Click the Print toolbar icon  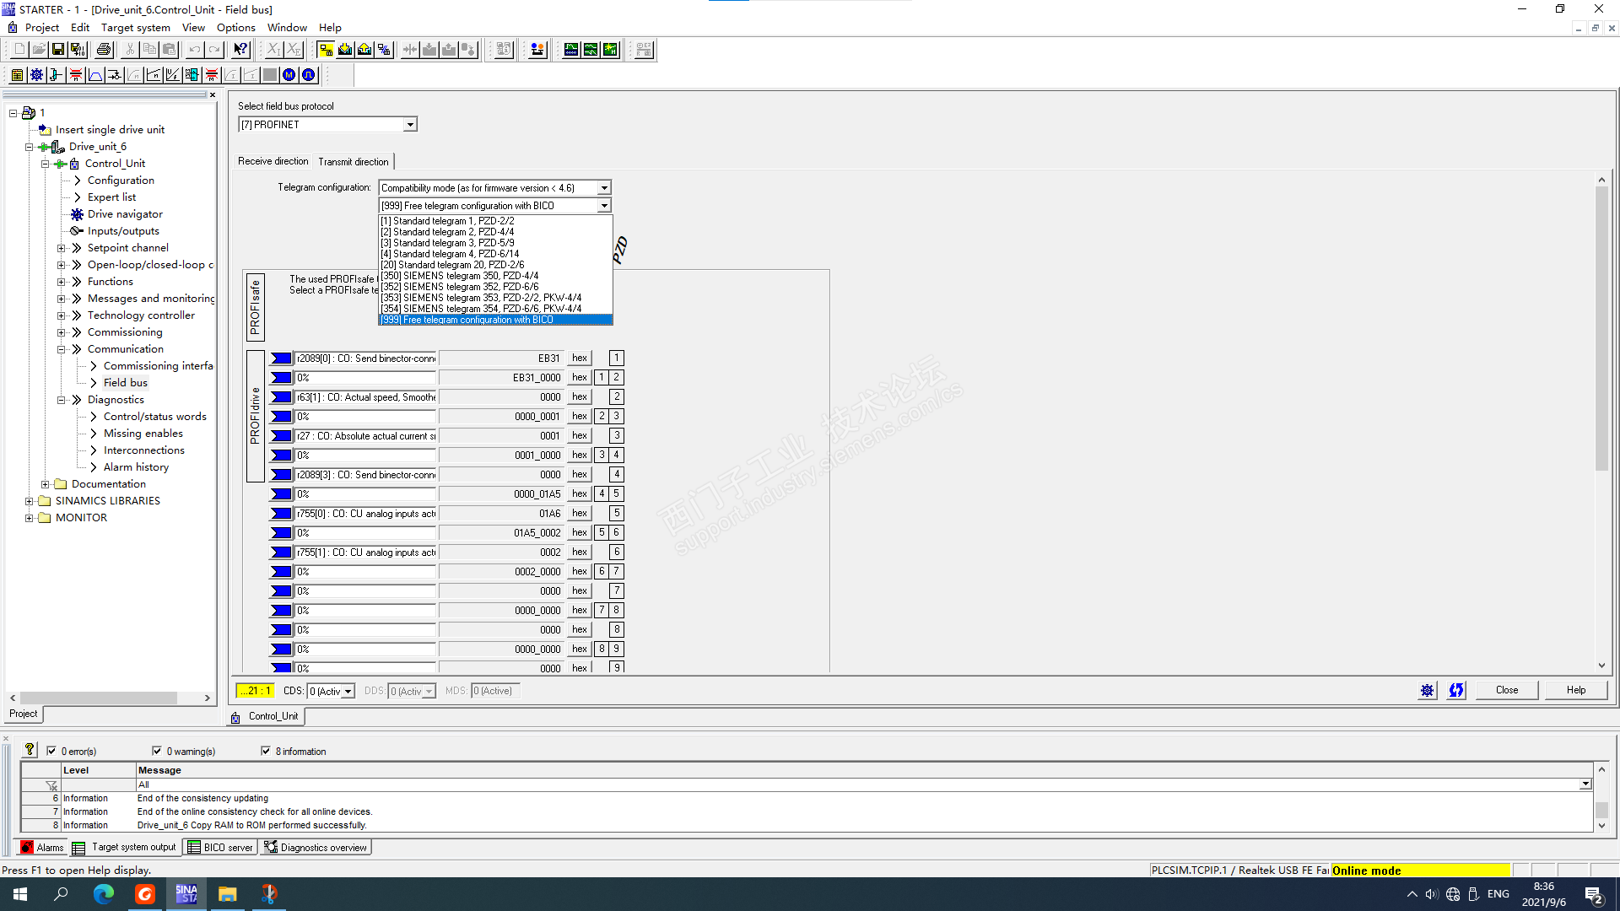[x=104, y=50]
